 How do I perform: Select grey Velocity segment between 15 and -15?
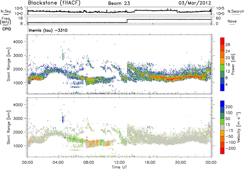222,128
